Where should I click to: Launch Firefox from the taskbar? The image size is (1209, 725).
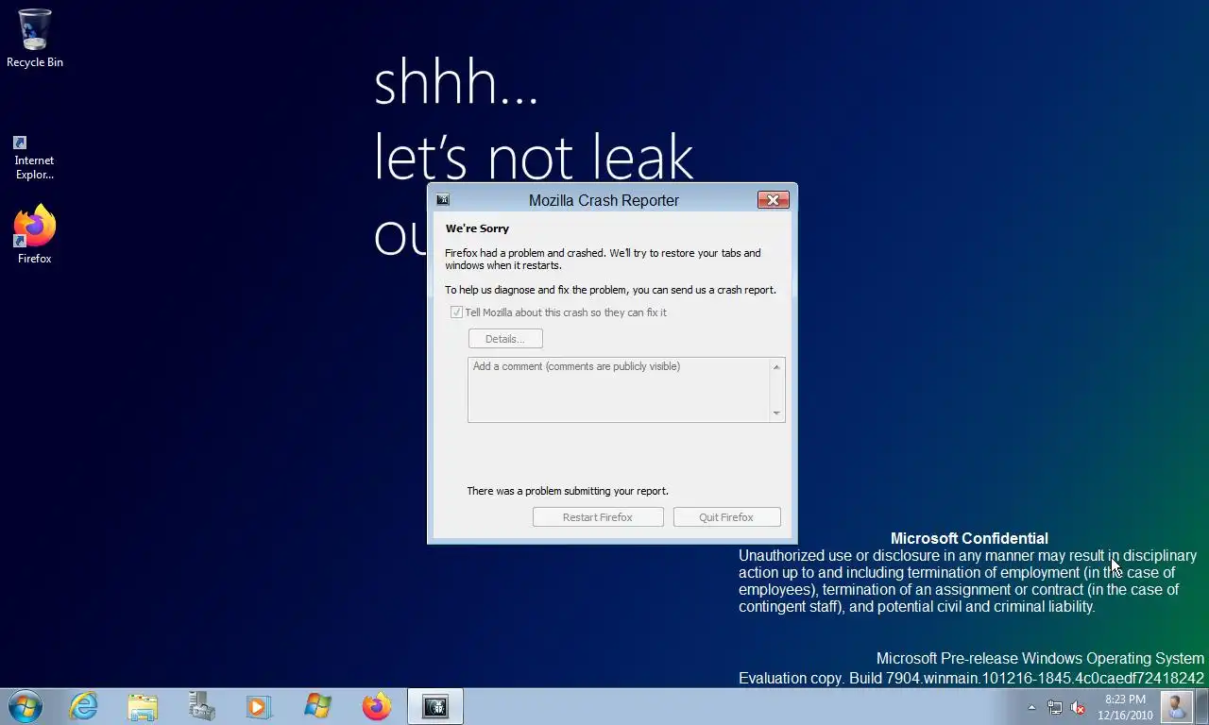[x=376, y=706]
